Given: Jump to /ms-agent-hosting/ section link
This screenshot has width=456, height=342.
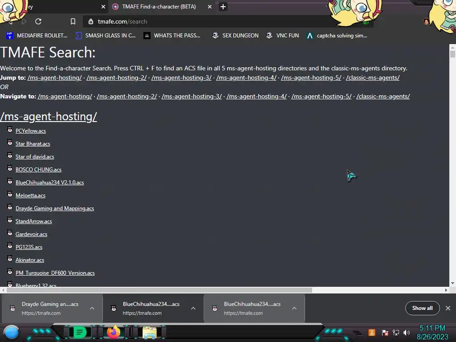Looking at the screenshot, I should pyautogui.click(x=55, y=77).
